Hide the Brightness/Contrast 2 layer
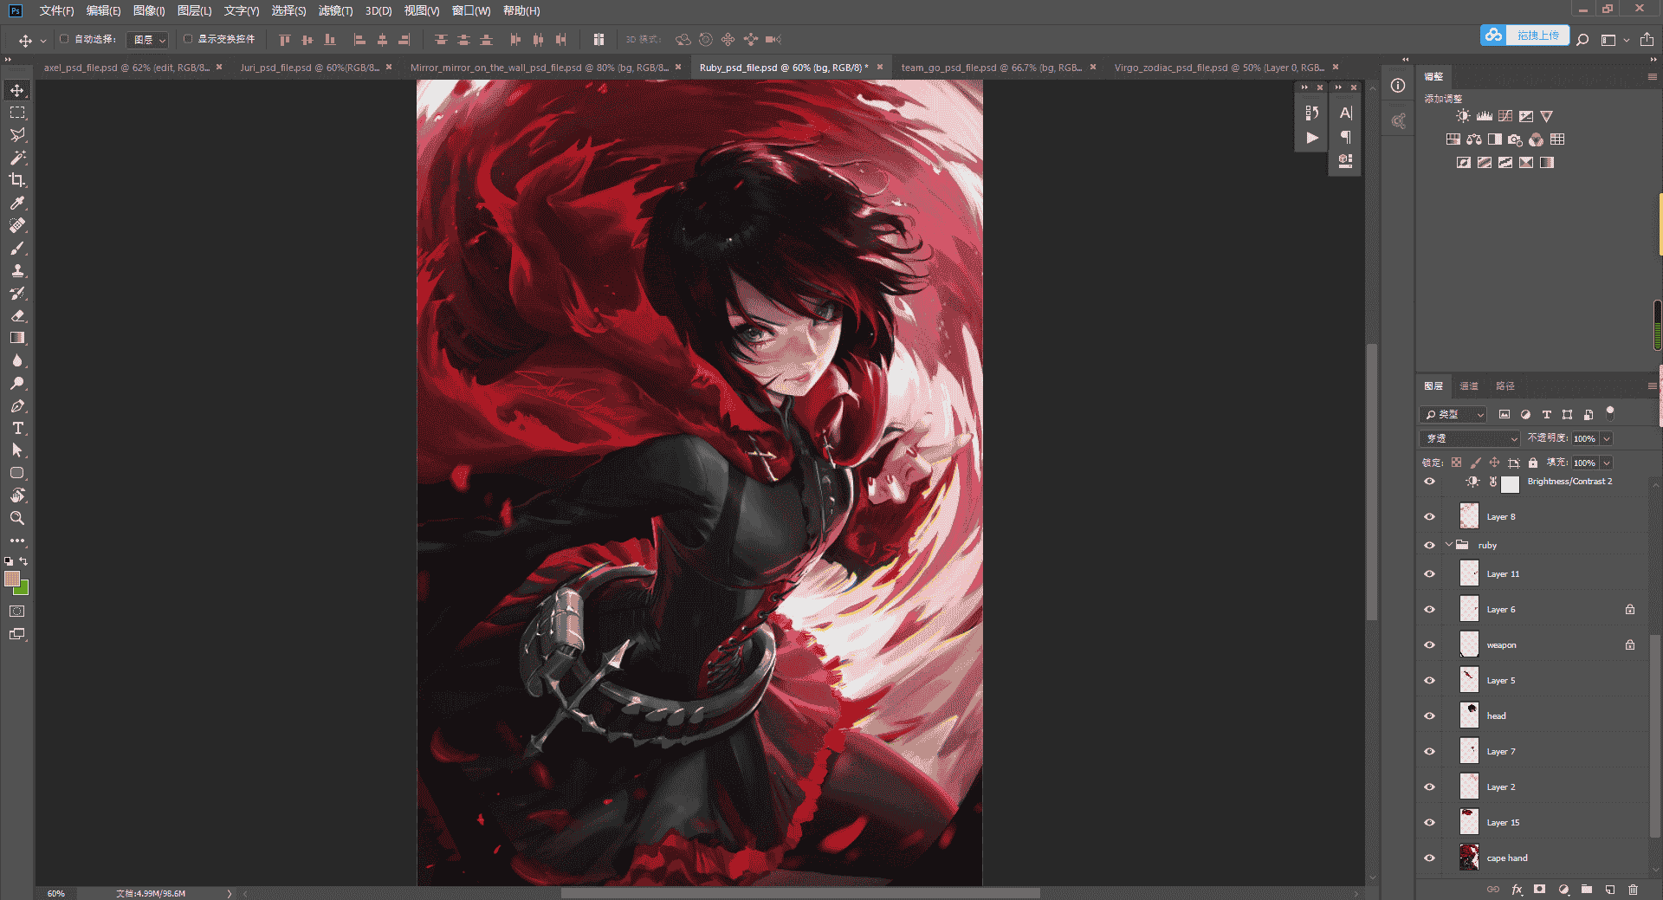The height and width of the screenshot is (900, 1663). point(1429,482)
